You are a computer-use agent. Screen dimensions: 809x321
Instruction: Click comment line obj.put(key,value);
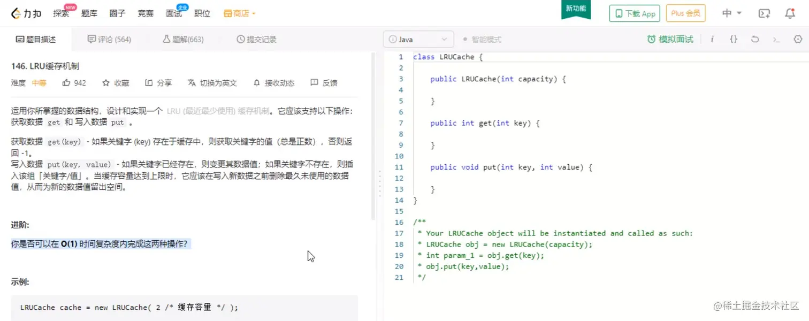(463, 266)
